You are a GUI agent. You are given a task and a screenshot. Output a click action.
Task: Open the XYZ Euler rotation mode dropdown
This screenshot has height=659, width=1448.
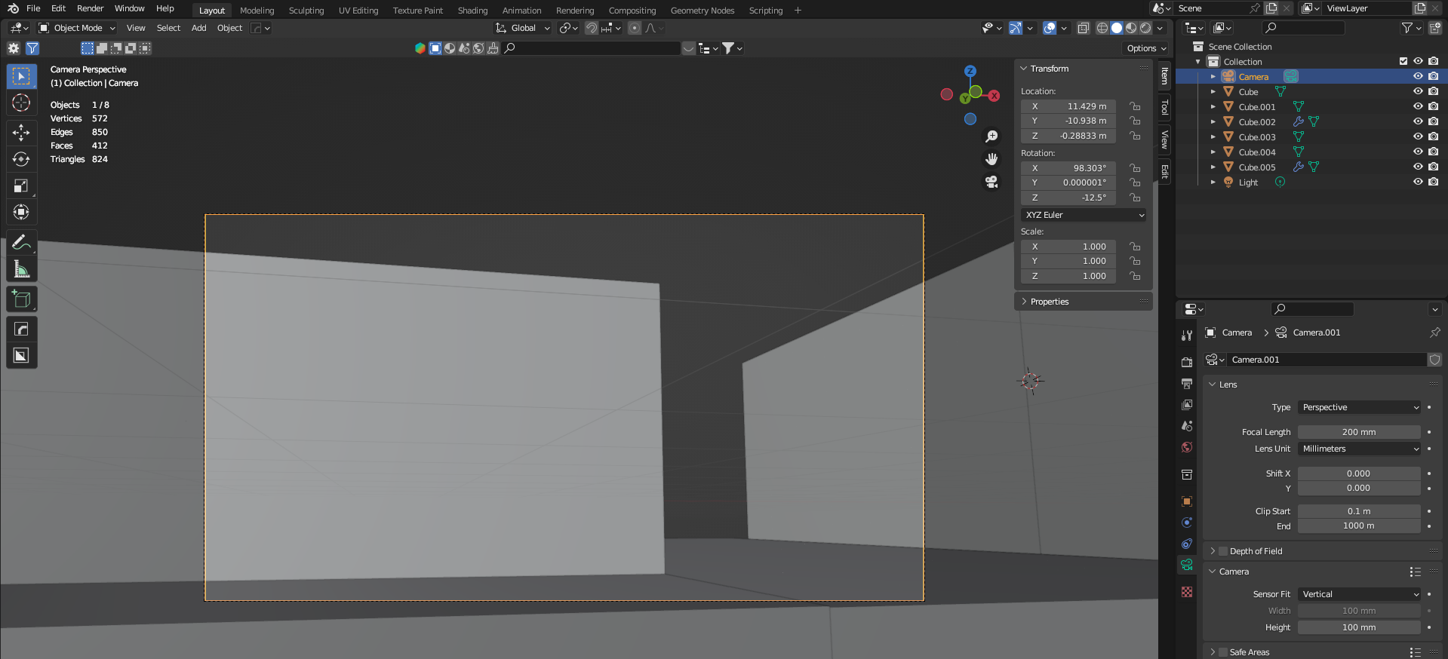(x=1084, y=215)
